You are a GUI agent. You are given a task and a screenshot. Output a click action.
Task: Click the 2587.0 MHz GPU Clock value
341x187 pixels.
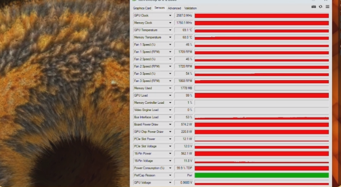184,16
